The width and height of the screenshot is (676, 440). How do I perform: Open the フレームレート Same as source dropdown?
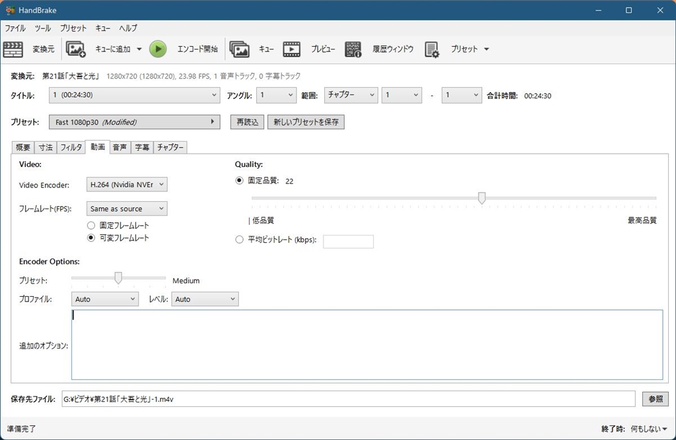(x=127, y=208)
